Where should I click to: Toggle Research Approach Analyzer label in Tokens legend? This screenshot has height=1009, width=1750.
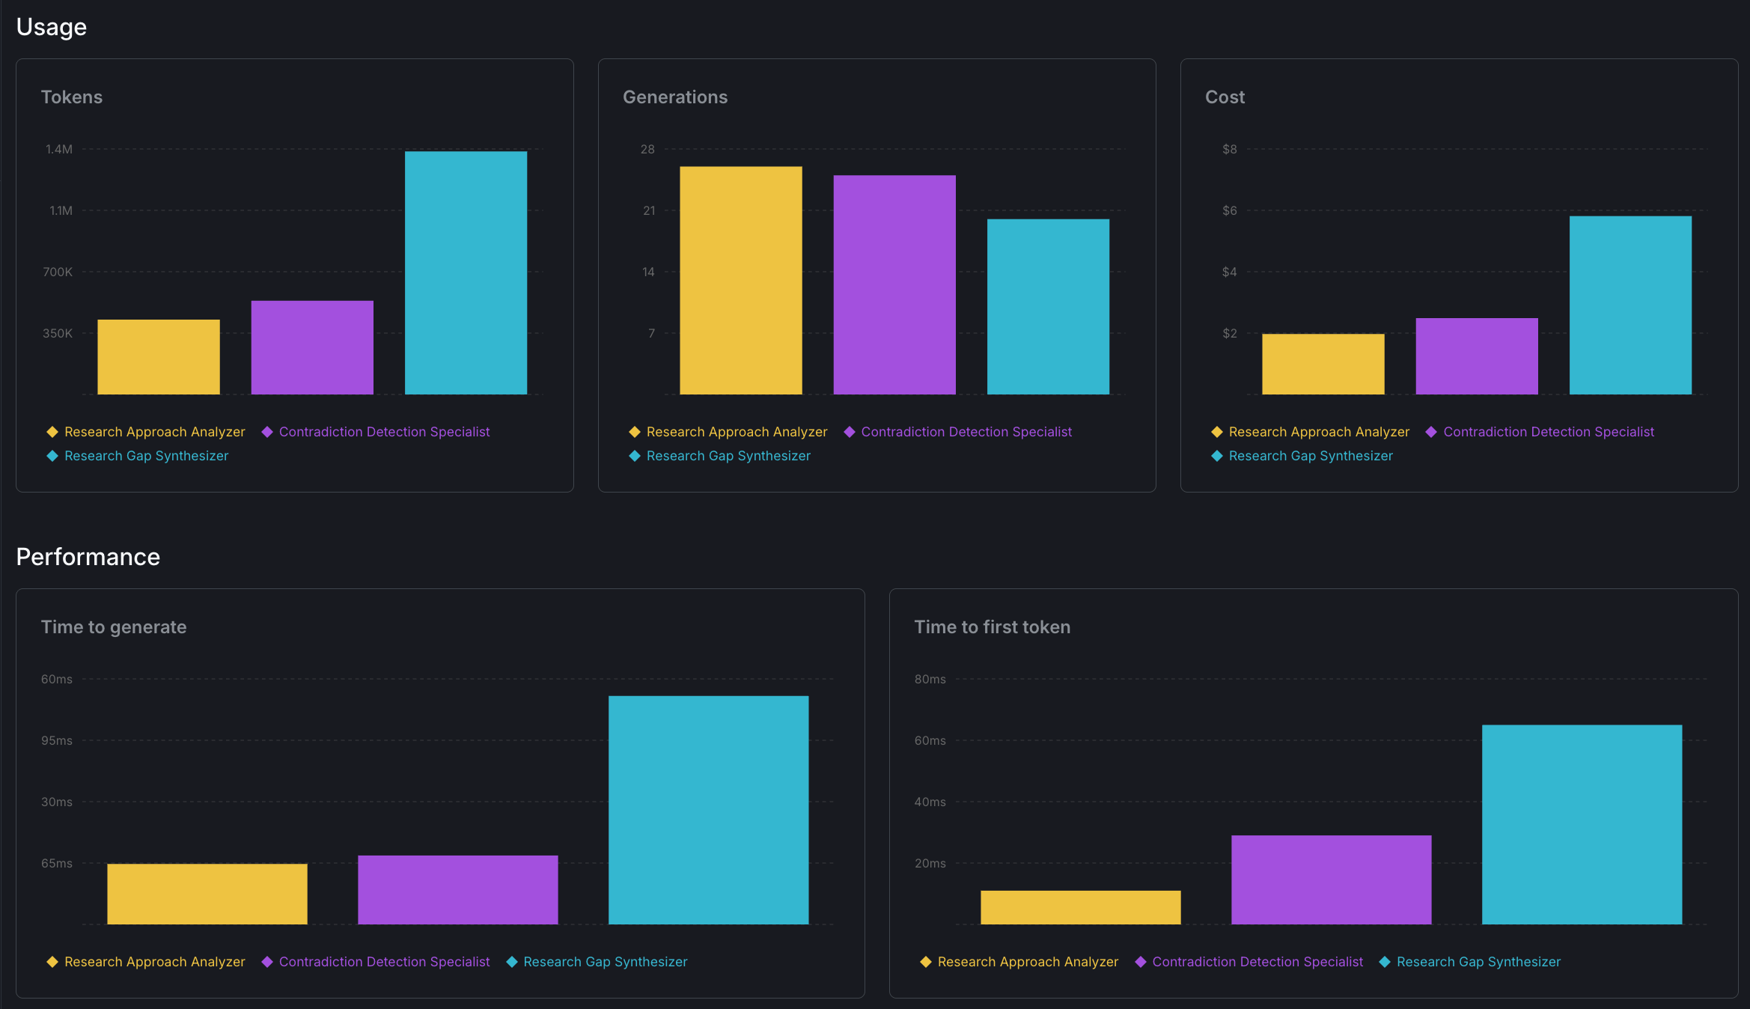pos(155,432)
